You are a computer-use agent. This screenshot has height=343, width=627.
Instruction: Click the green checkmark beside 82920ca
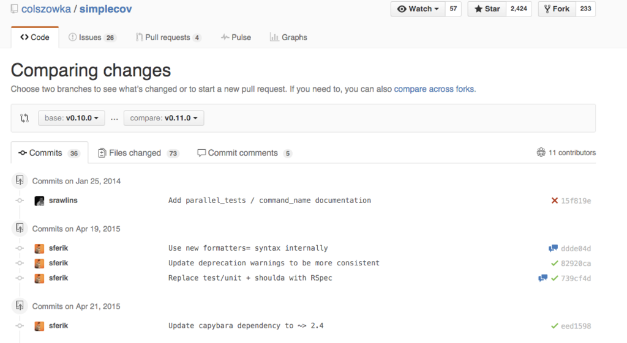point(554,263)
